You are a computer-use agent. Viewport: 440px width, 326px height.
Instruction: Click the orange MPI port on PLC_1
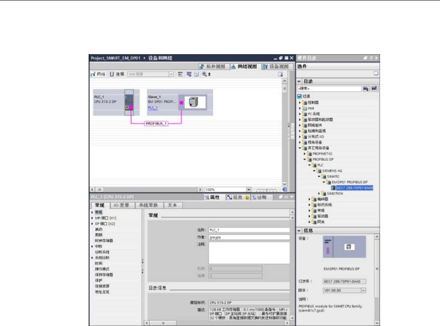pos(127,107)
